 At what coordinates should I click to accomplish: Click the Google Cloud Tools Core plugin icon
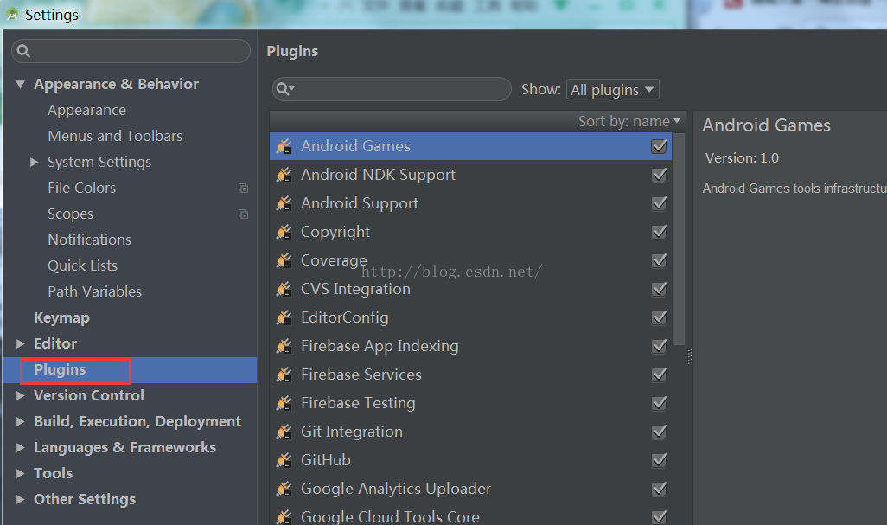pos(284,516)
